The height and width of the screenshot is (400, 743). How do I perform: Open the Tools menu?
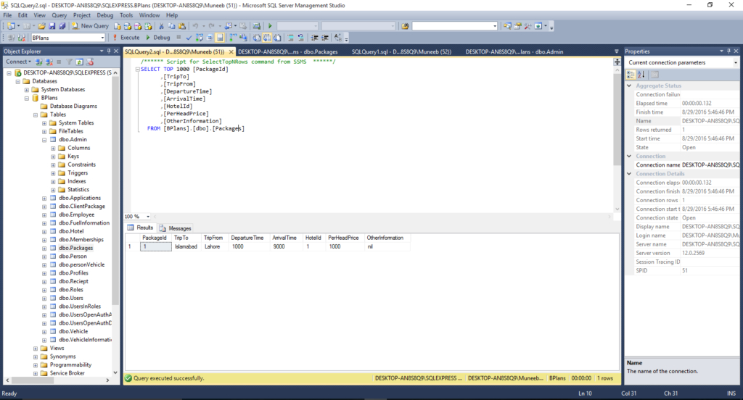pyautogui.click(x=126, y=15)
